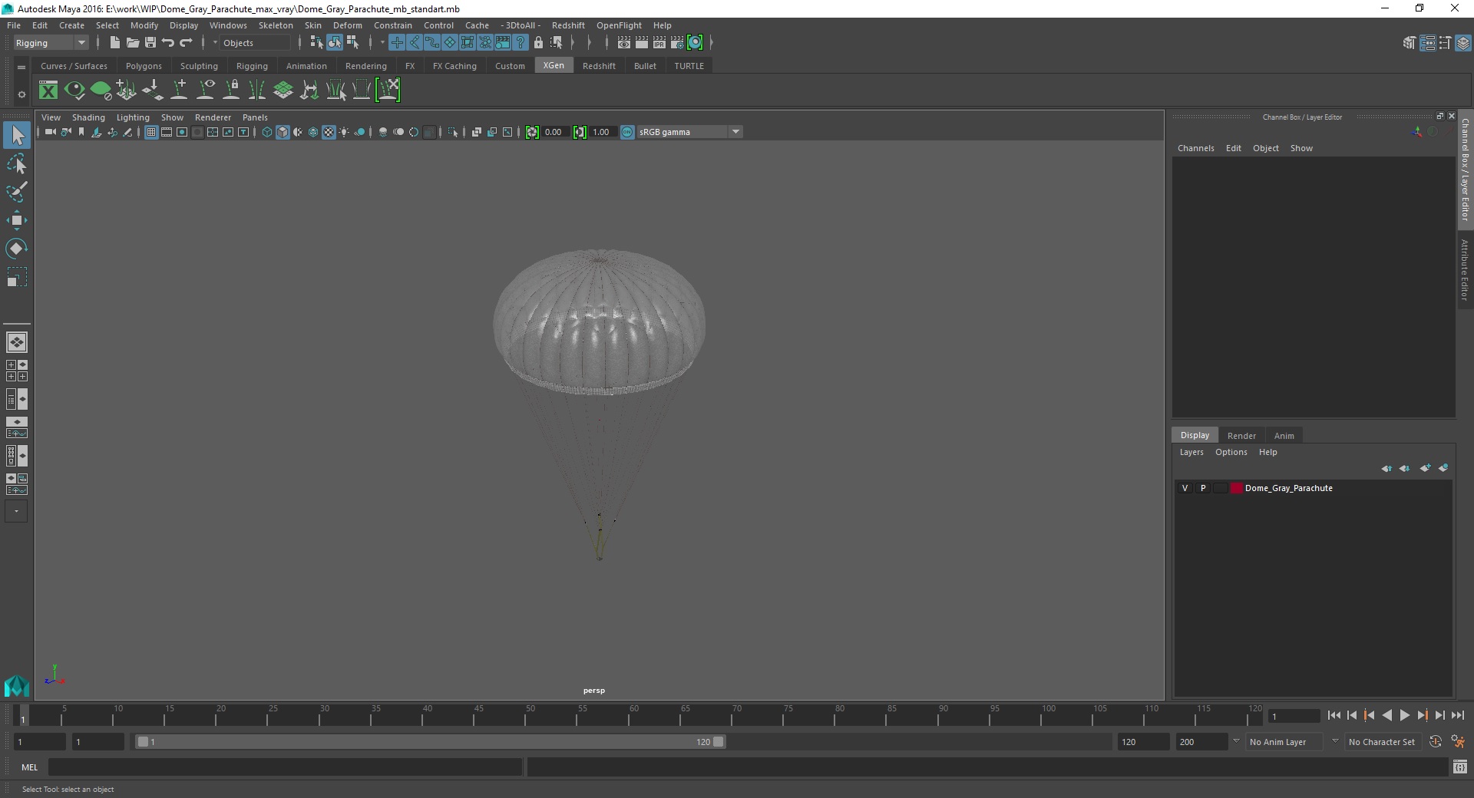This screenshot has width=1474, height=798.
Task: Open the Skeleton menu
Action: (276, 25)
